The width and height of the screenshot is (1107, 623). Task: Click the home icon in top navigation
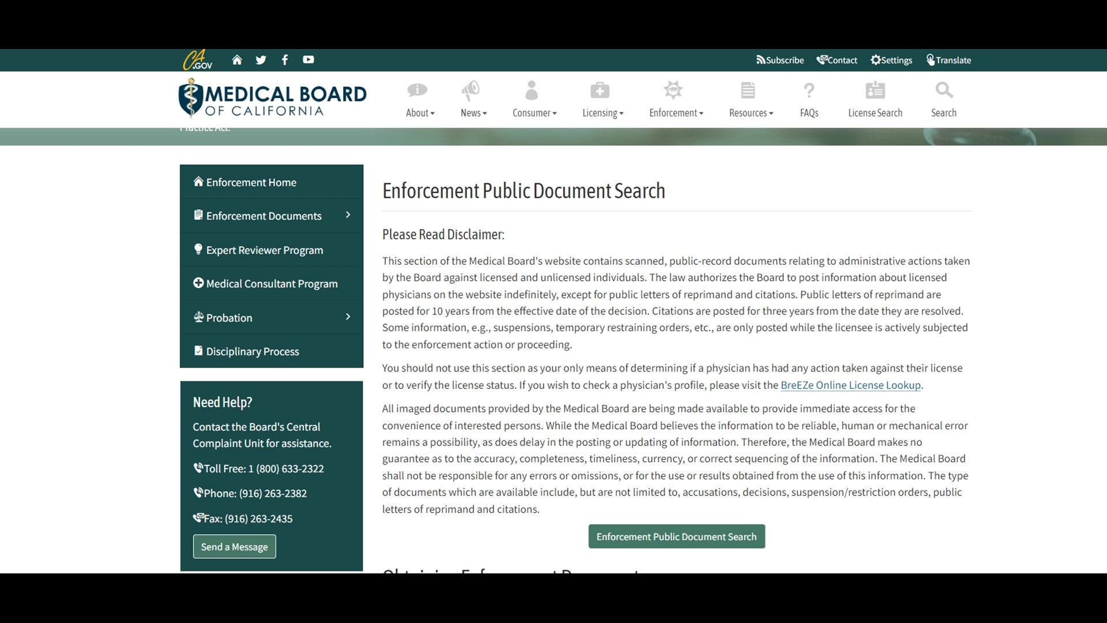point(236,60)
